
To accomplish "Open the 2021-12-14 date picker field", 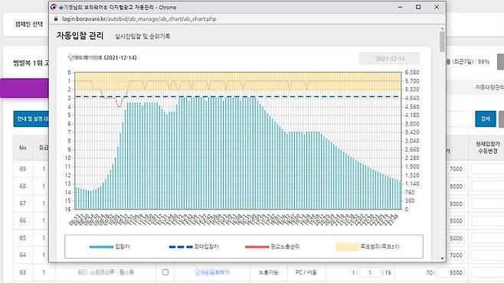I will 389,59.
